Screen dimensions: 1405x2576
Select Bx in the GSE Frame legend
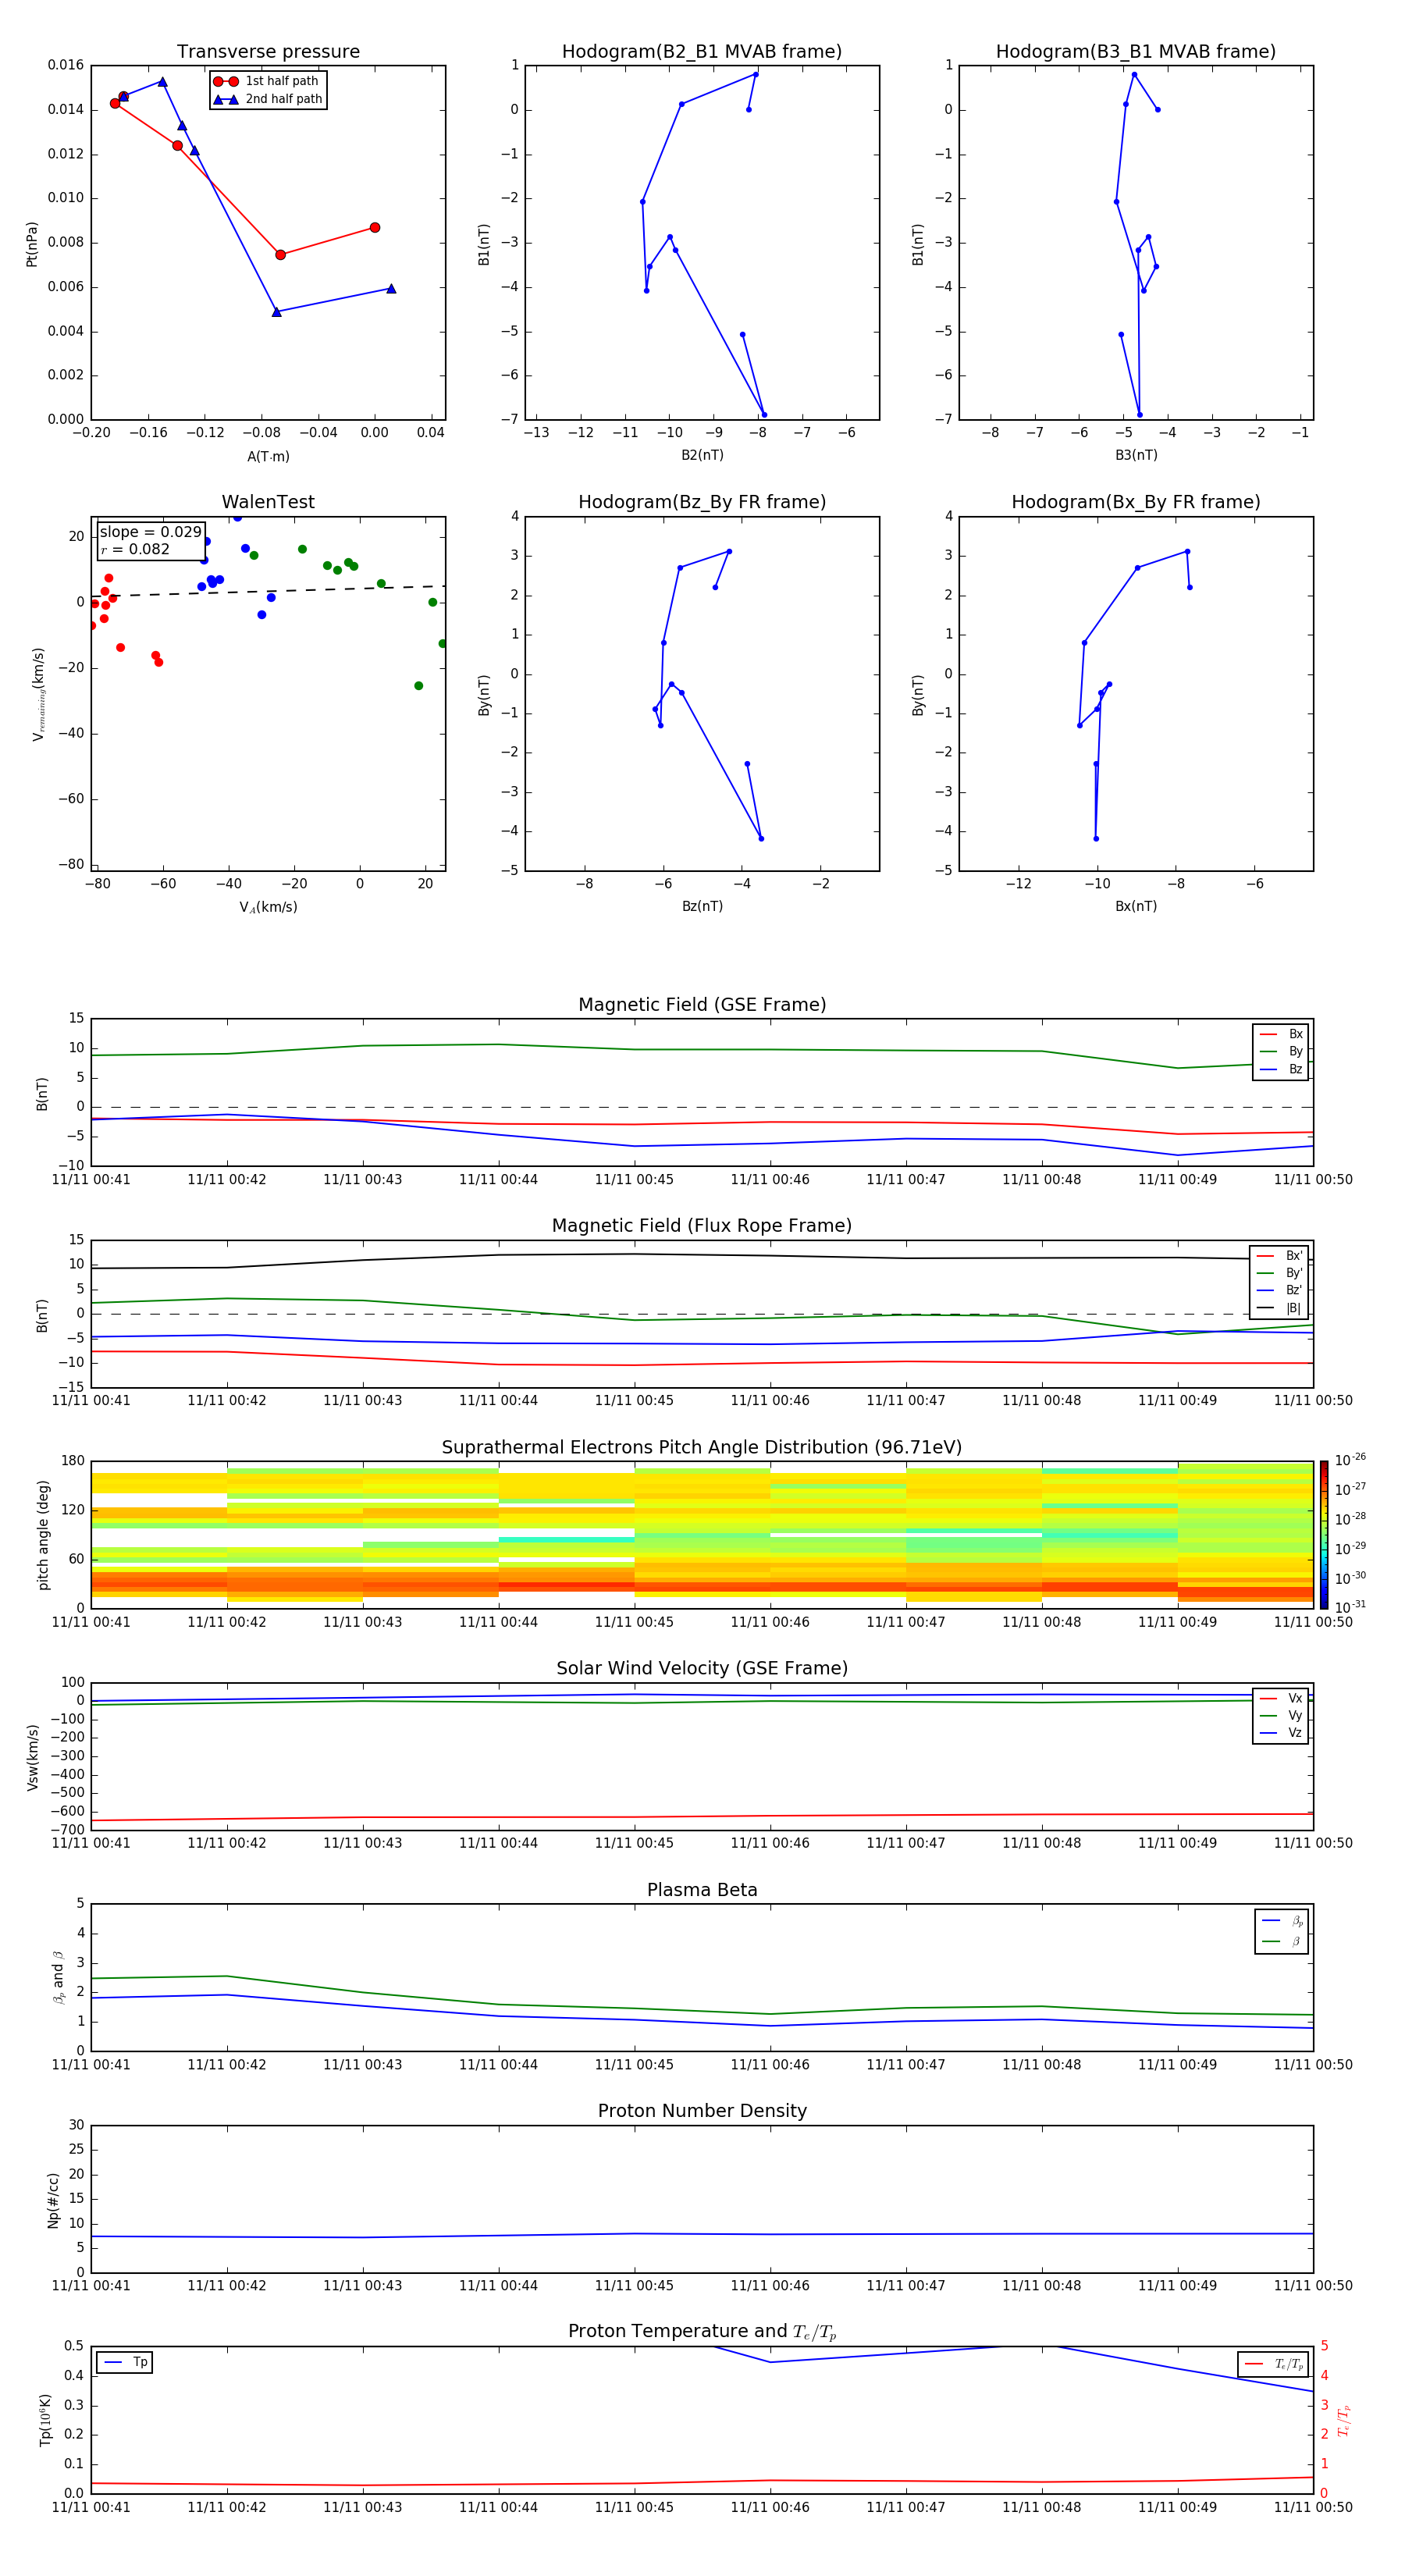[x=1281, y=1034]
